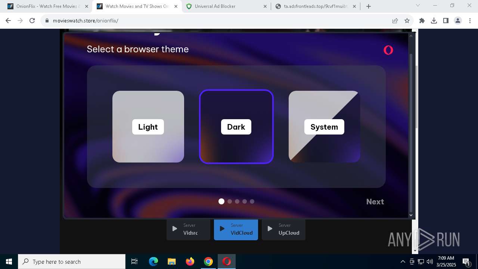Image resolution: width=478 pixels, height=269 pixels.
Task: Go to the third pagination dot
Action: [237, 201]
